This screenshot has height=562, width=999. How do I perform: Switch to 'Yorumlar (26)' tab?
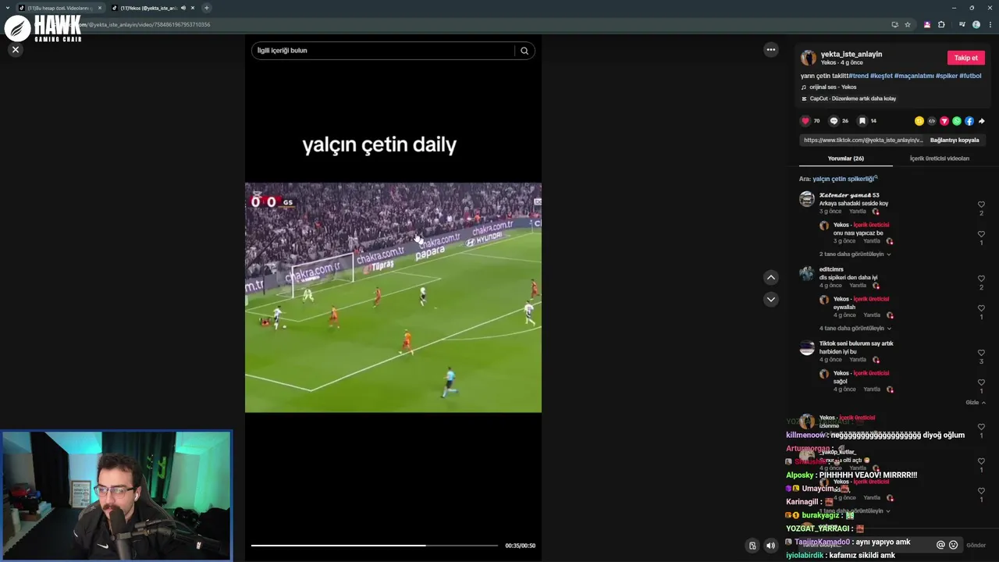[x=846, y=158]
